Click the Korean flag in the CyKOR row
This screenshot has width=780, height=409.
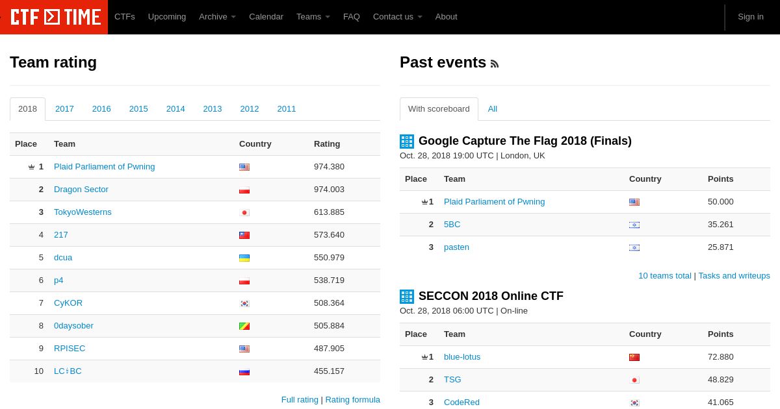click(x=244, y=303)
